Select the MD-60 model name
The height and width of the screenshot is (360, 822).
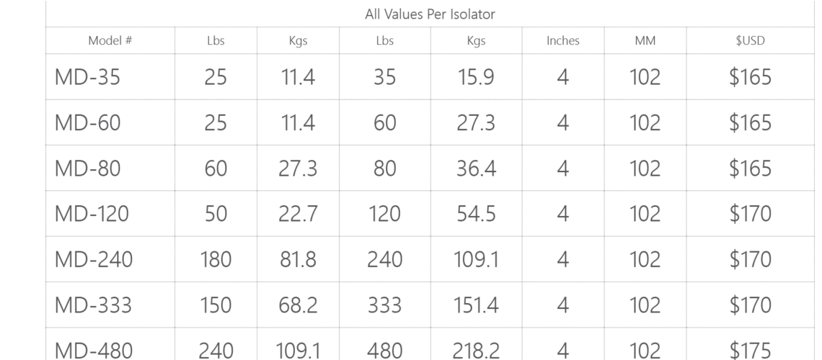pos(87,123)
